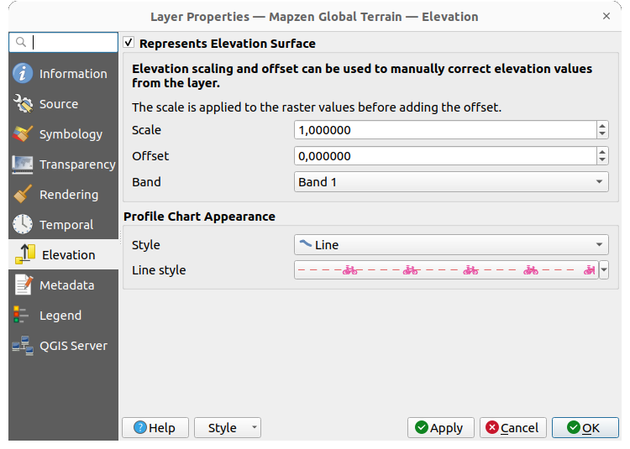Open the Metadata document icon
Image resolution: width=630 pixels, height=449 pixels.
23,285
